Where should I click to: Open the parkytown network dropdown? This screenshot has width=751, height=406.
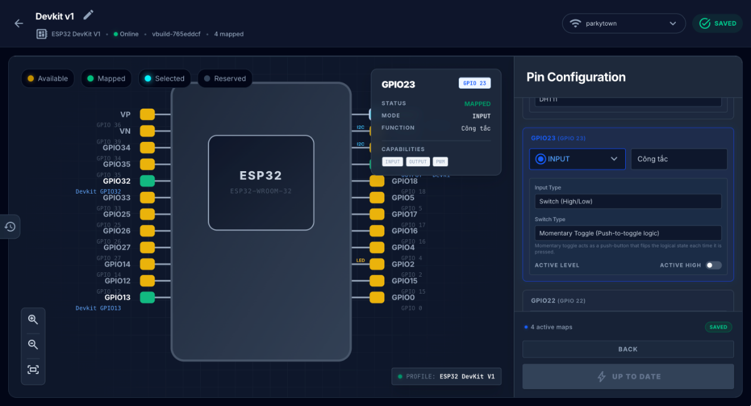coord(624,24)
